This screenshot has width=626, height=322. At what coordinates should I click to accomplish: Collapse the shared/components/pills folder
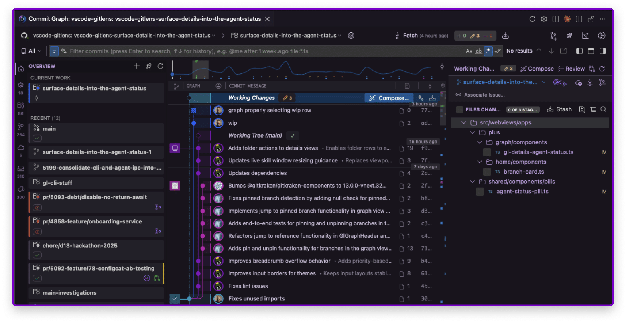tap(472, 182)
